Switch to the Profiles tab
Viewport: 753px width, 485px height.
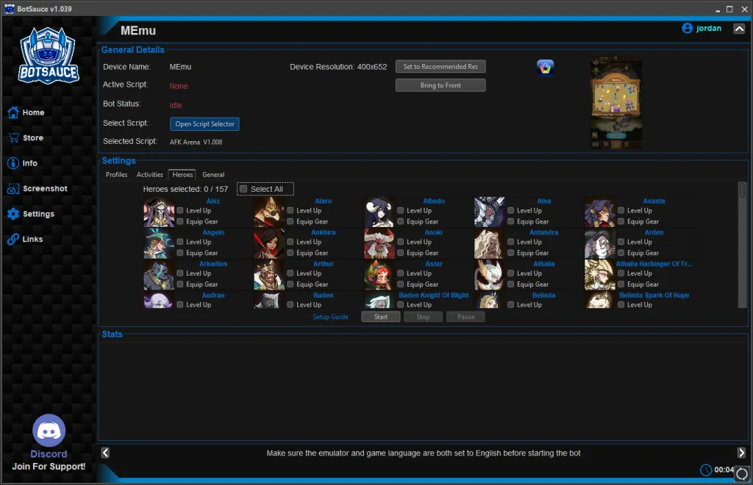[x=117, y=175]
